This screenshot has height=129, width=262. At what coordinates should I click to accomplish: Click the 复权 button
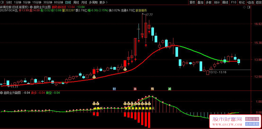pos(192,2)
